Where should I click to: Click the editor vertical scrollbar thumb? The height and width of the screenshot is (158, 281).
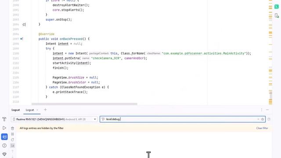270,96
